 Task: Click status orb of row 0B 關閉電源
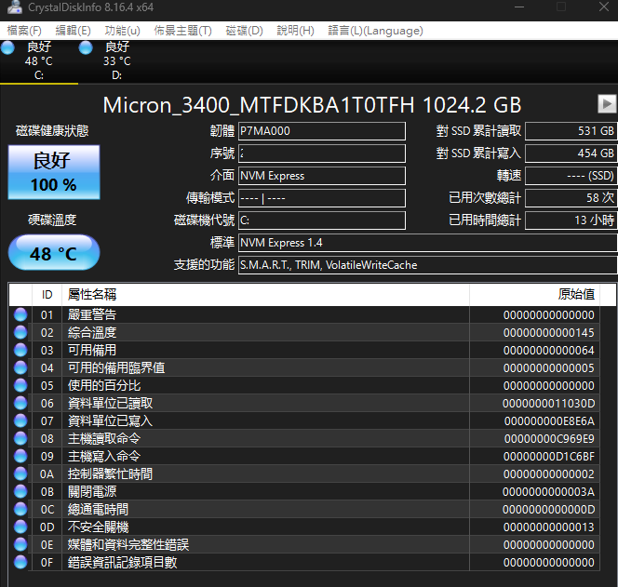(20, 492)
